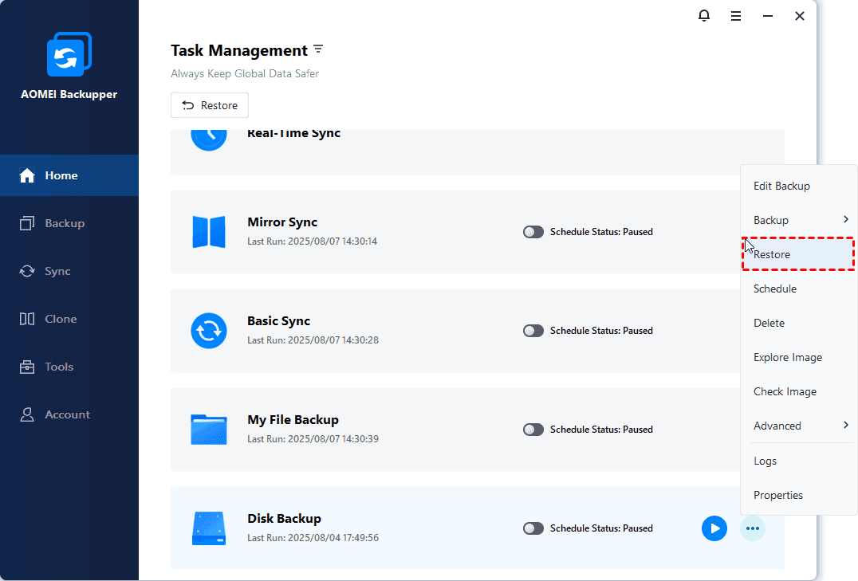The image size is (858, 581).
Task: Open Account section in sidebar
Action: 69,414
